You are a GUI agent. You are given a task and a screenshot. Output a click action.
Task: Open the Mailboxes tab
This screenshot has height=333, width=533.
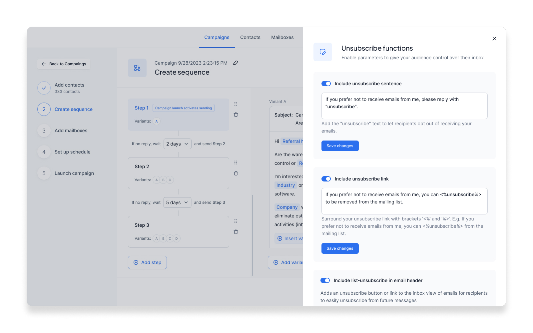point(282,37)
